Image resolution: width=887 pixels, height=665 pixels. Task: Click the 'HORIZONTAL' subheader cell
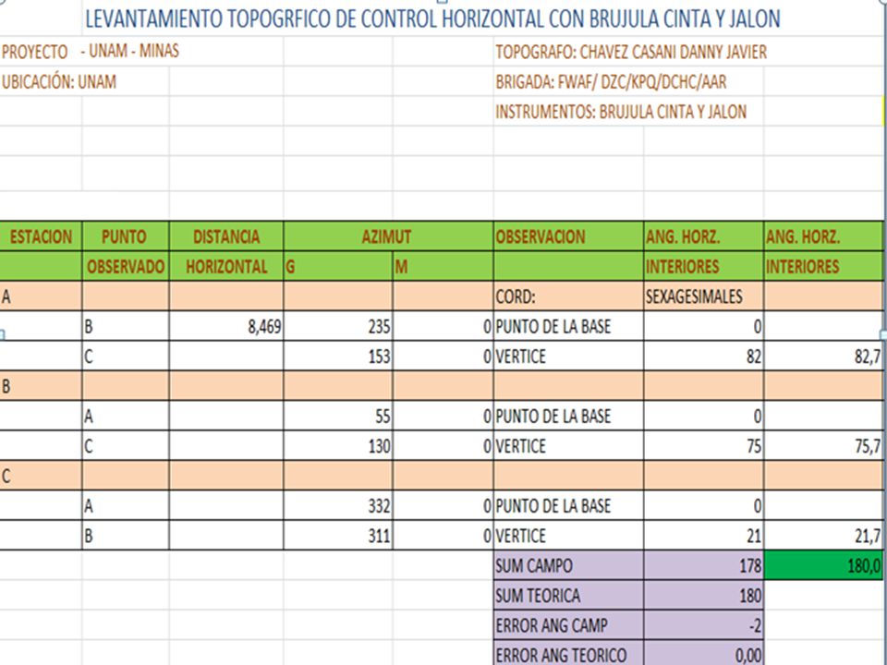(x=226, y=266)
